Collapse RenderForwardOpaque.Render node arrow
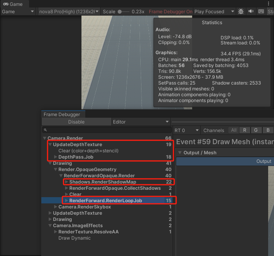 pos(61,176)
